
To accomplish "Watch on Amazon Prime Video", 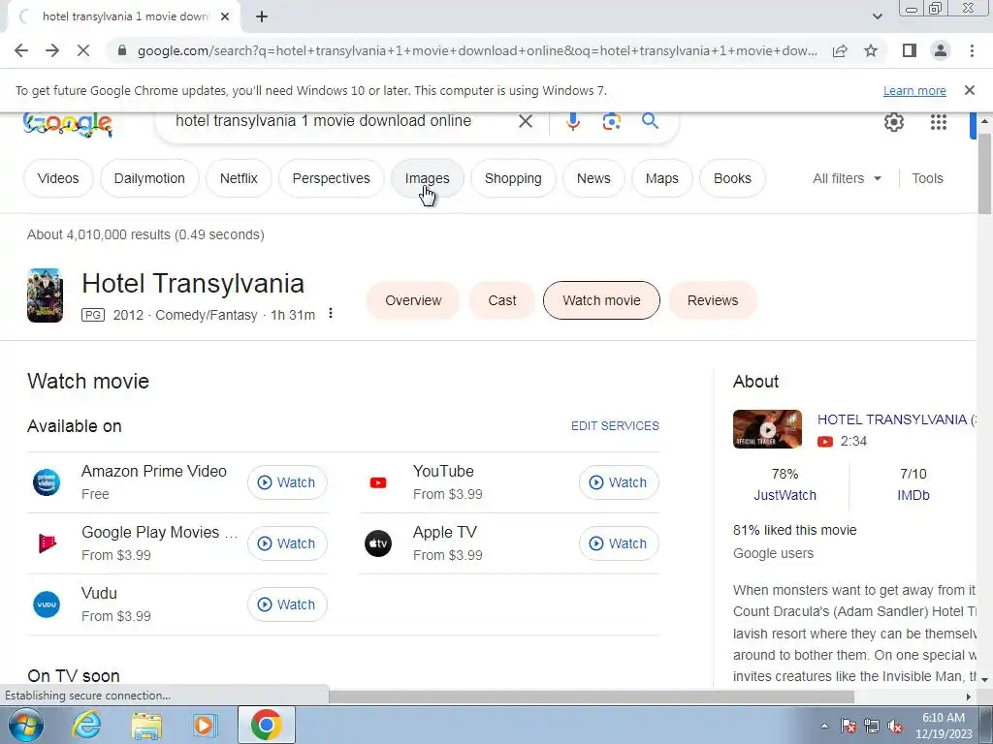I will pyautogui.click(x=287, y=482).
